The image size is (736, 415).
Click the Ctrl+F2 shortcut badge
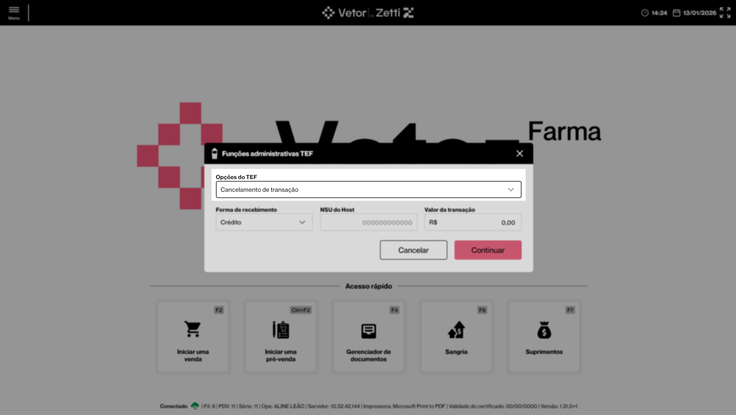[301, 310]
